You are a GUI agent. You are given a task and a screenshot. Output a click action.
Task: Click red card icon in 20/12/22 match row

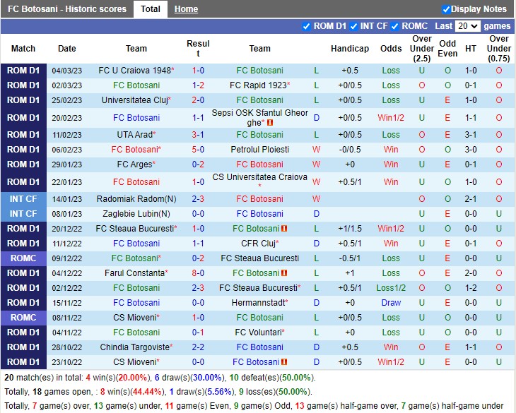point(284,229)
